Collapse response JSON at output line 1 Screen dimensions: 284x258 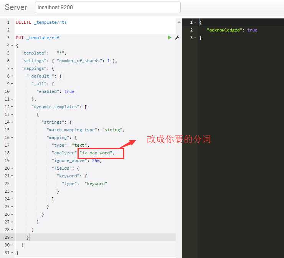(x=195, y=22)
